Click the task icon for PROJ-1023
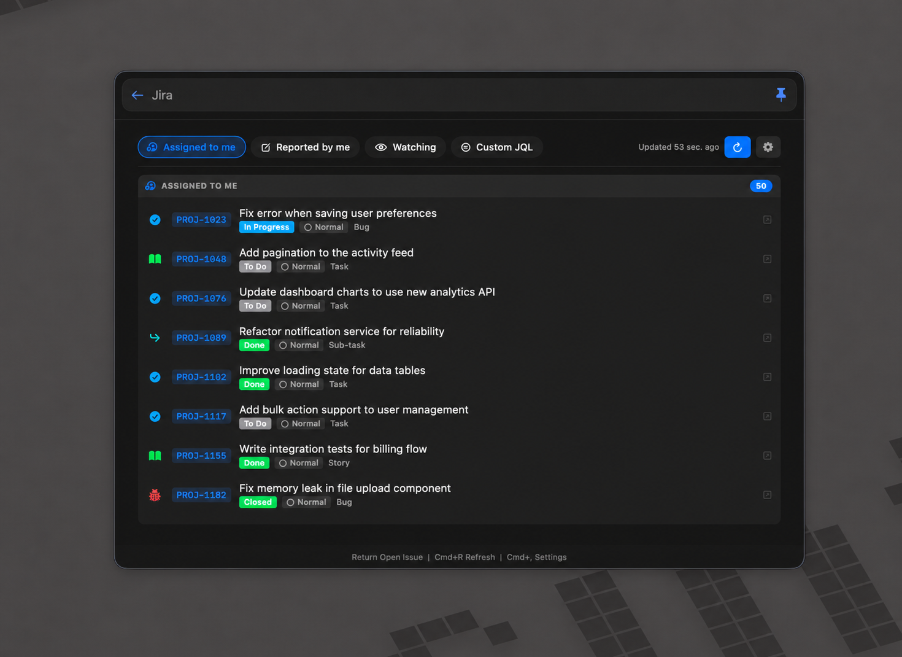Screen dimensions: 902x657 [155, 220]
